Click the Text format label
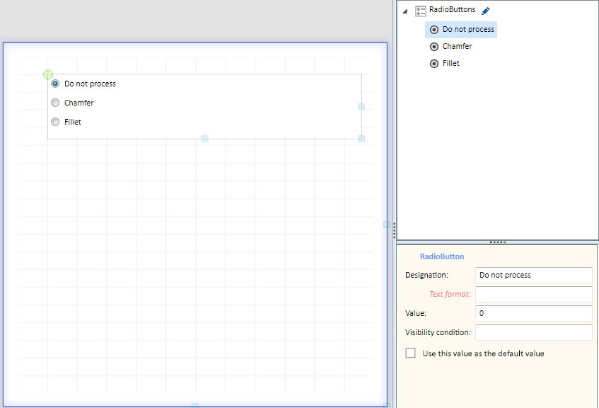 coord(450,295)
